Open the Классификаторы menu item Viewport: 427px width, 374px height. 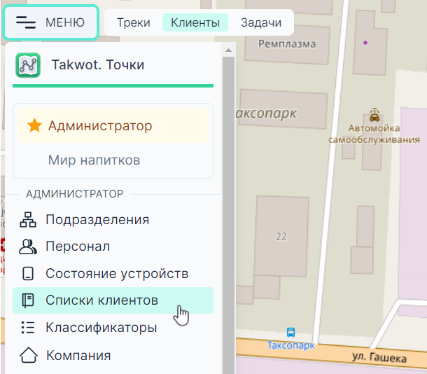(x=113, y=327)
